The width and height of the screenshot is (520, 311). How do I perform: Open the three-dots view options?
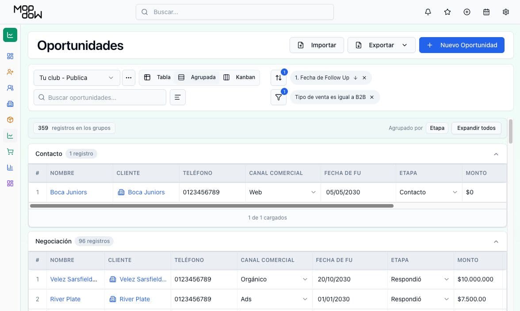coord(129,78)
